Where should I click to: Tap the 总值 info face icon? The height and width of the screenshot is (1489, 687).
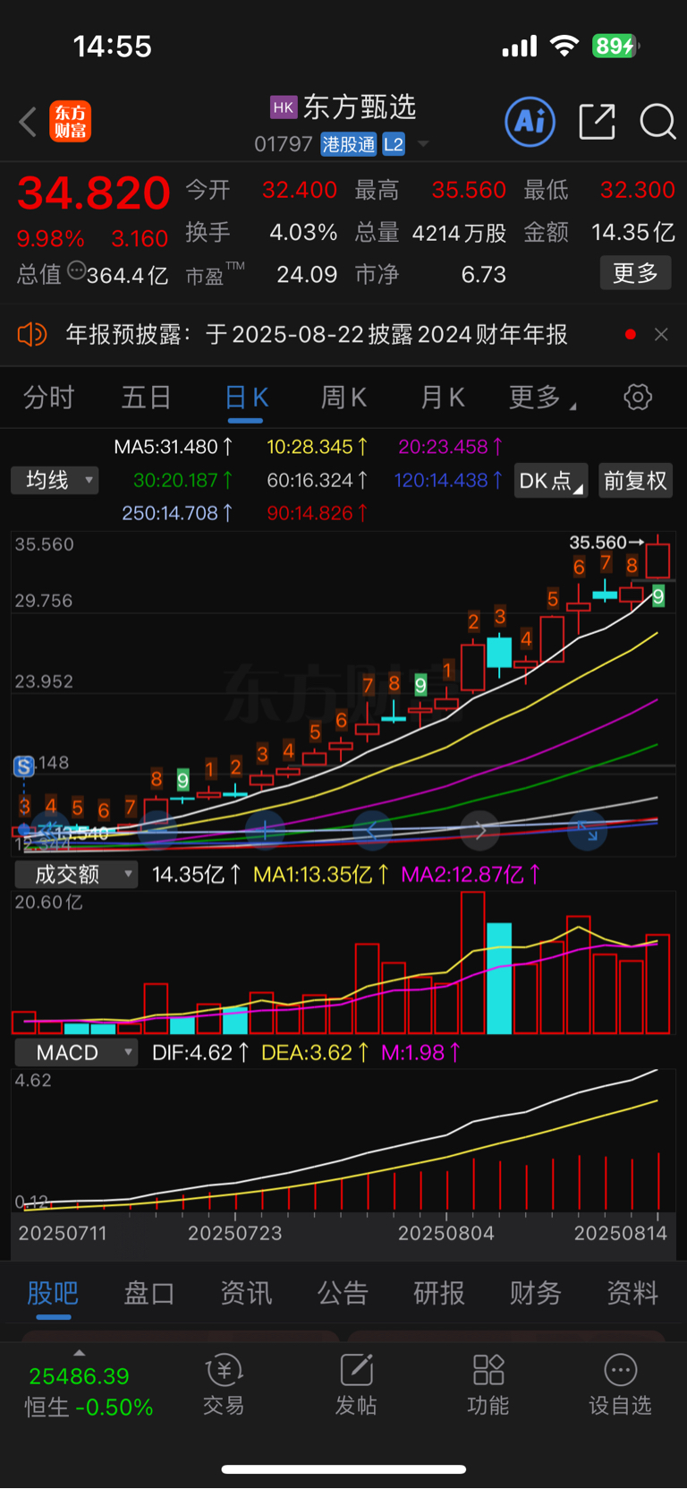pos(76,271)
